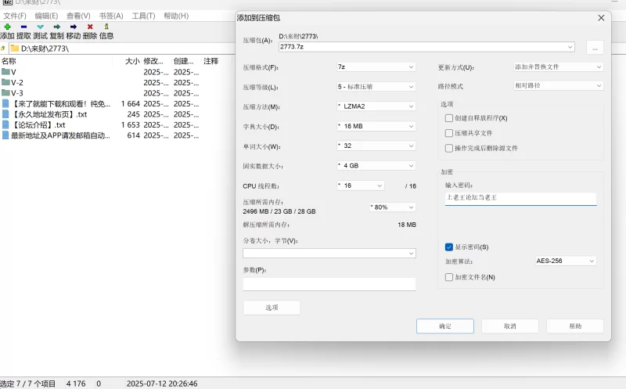Image resolution: width=626 pixels, height=389 pixels.
Task: Open the CPU 线程数 16 dropdown
Action: pos(361,185)
